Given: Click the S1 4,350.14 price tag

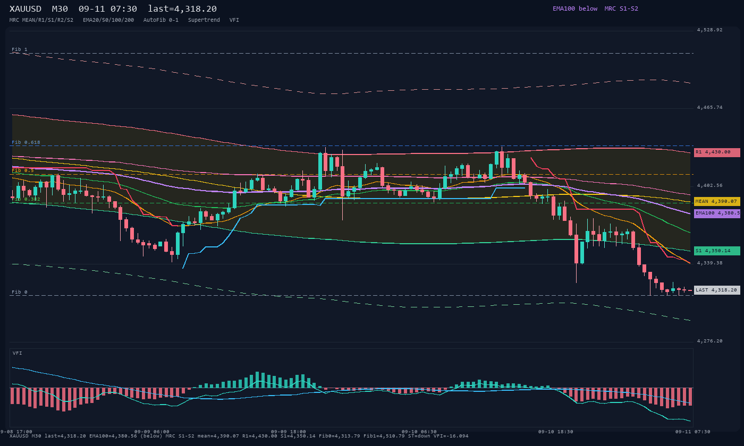Looking at the screenshot, I should (717, 251).
